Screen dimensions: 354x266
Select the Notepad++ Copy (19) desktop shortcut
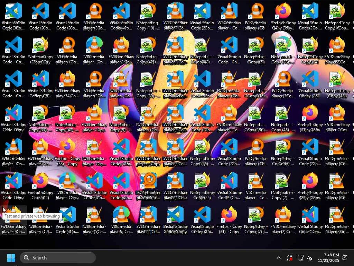[148, 17]
